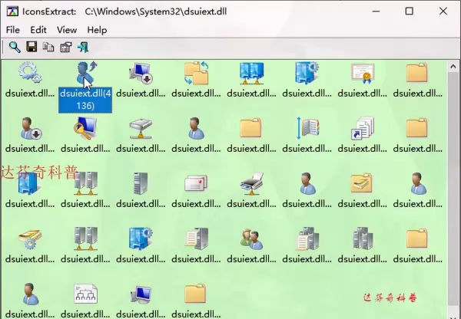Maximize the IconsExtract window
Screen dimensions: 461x319
coord(410,12)
